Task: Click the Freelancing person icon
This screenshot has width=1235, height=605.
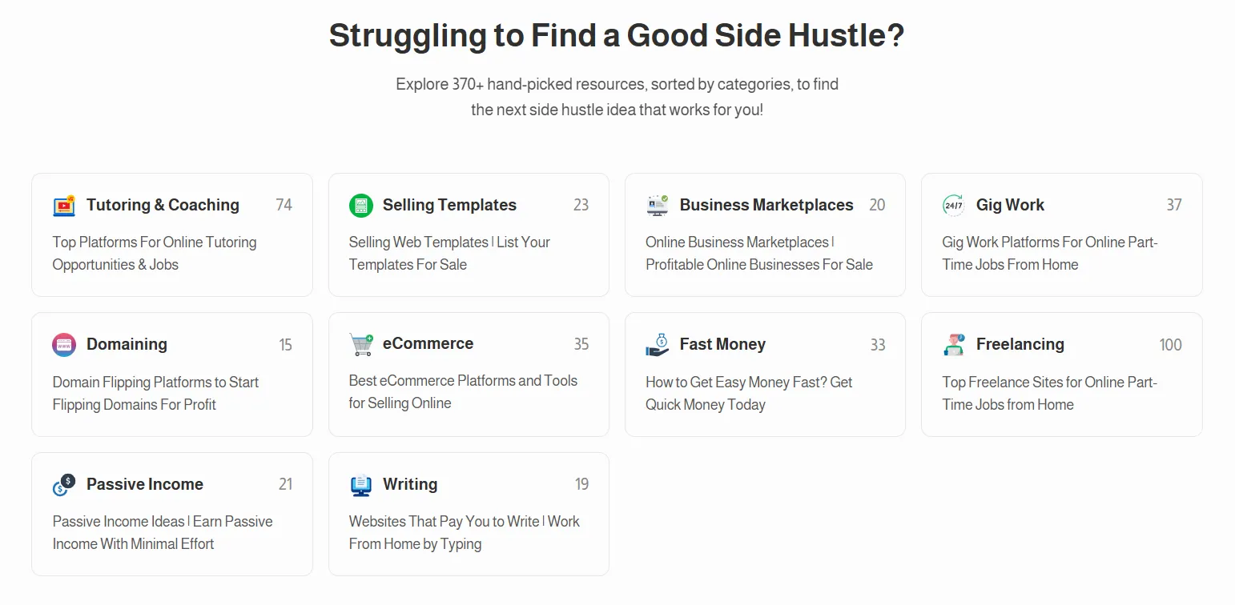Action: coord(954,345)
